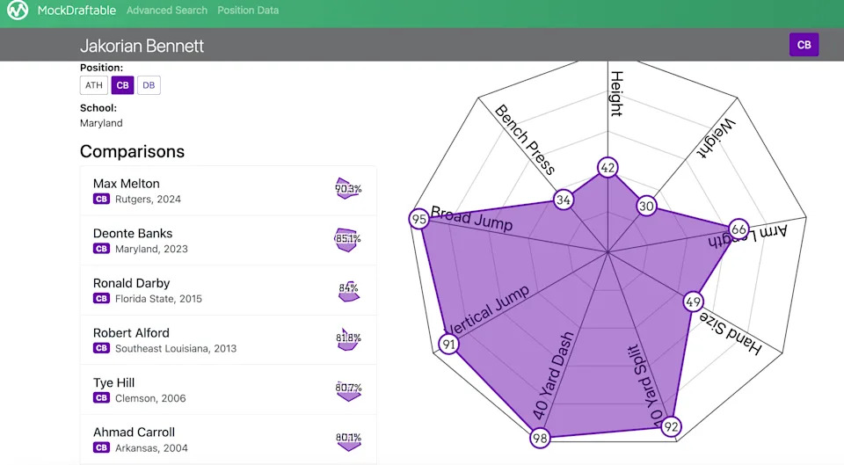The height and width of the screenshot is (465, 844).
Task: Open Deonte Banks' 85.1% mini radar chart
Action: pos(348,239)
